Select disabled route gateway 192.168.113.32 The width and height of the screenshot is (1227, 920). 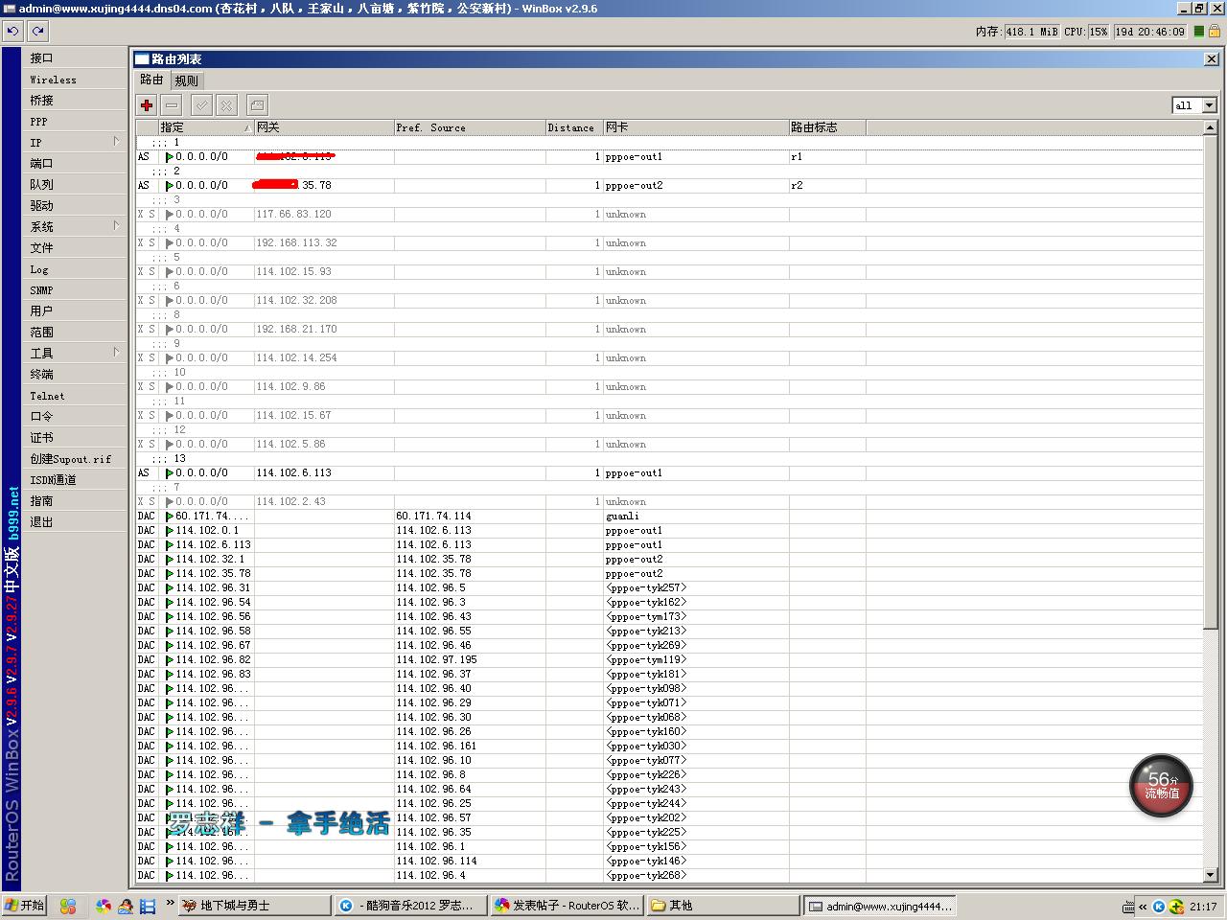click(x=669, y=243)
